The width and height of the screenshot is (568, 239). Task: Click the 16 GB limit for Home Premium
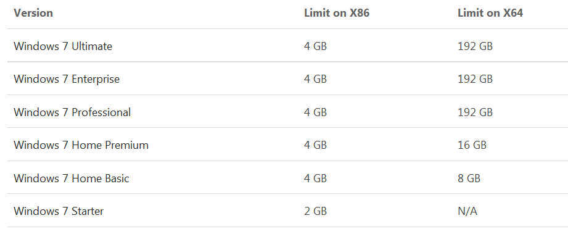[472, 145]
